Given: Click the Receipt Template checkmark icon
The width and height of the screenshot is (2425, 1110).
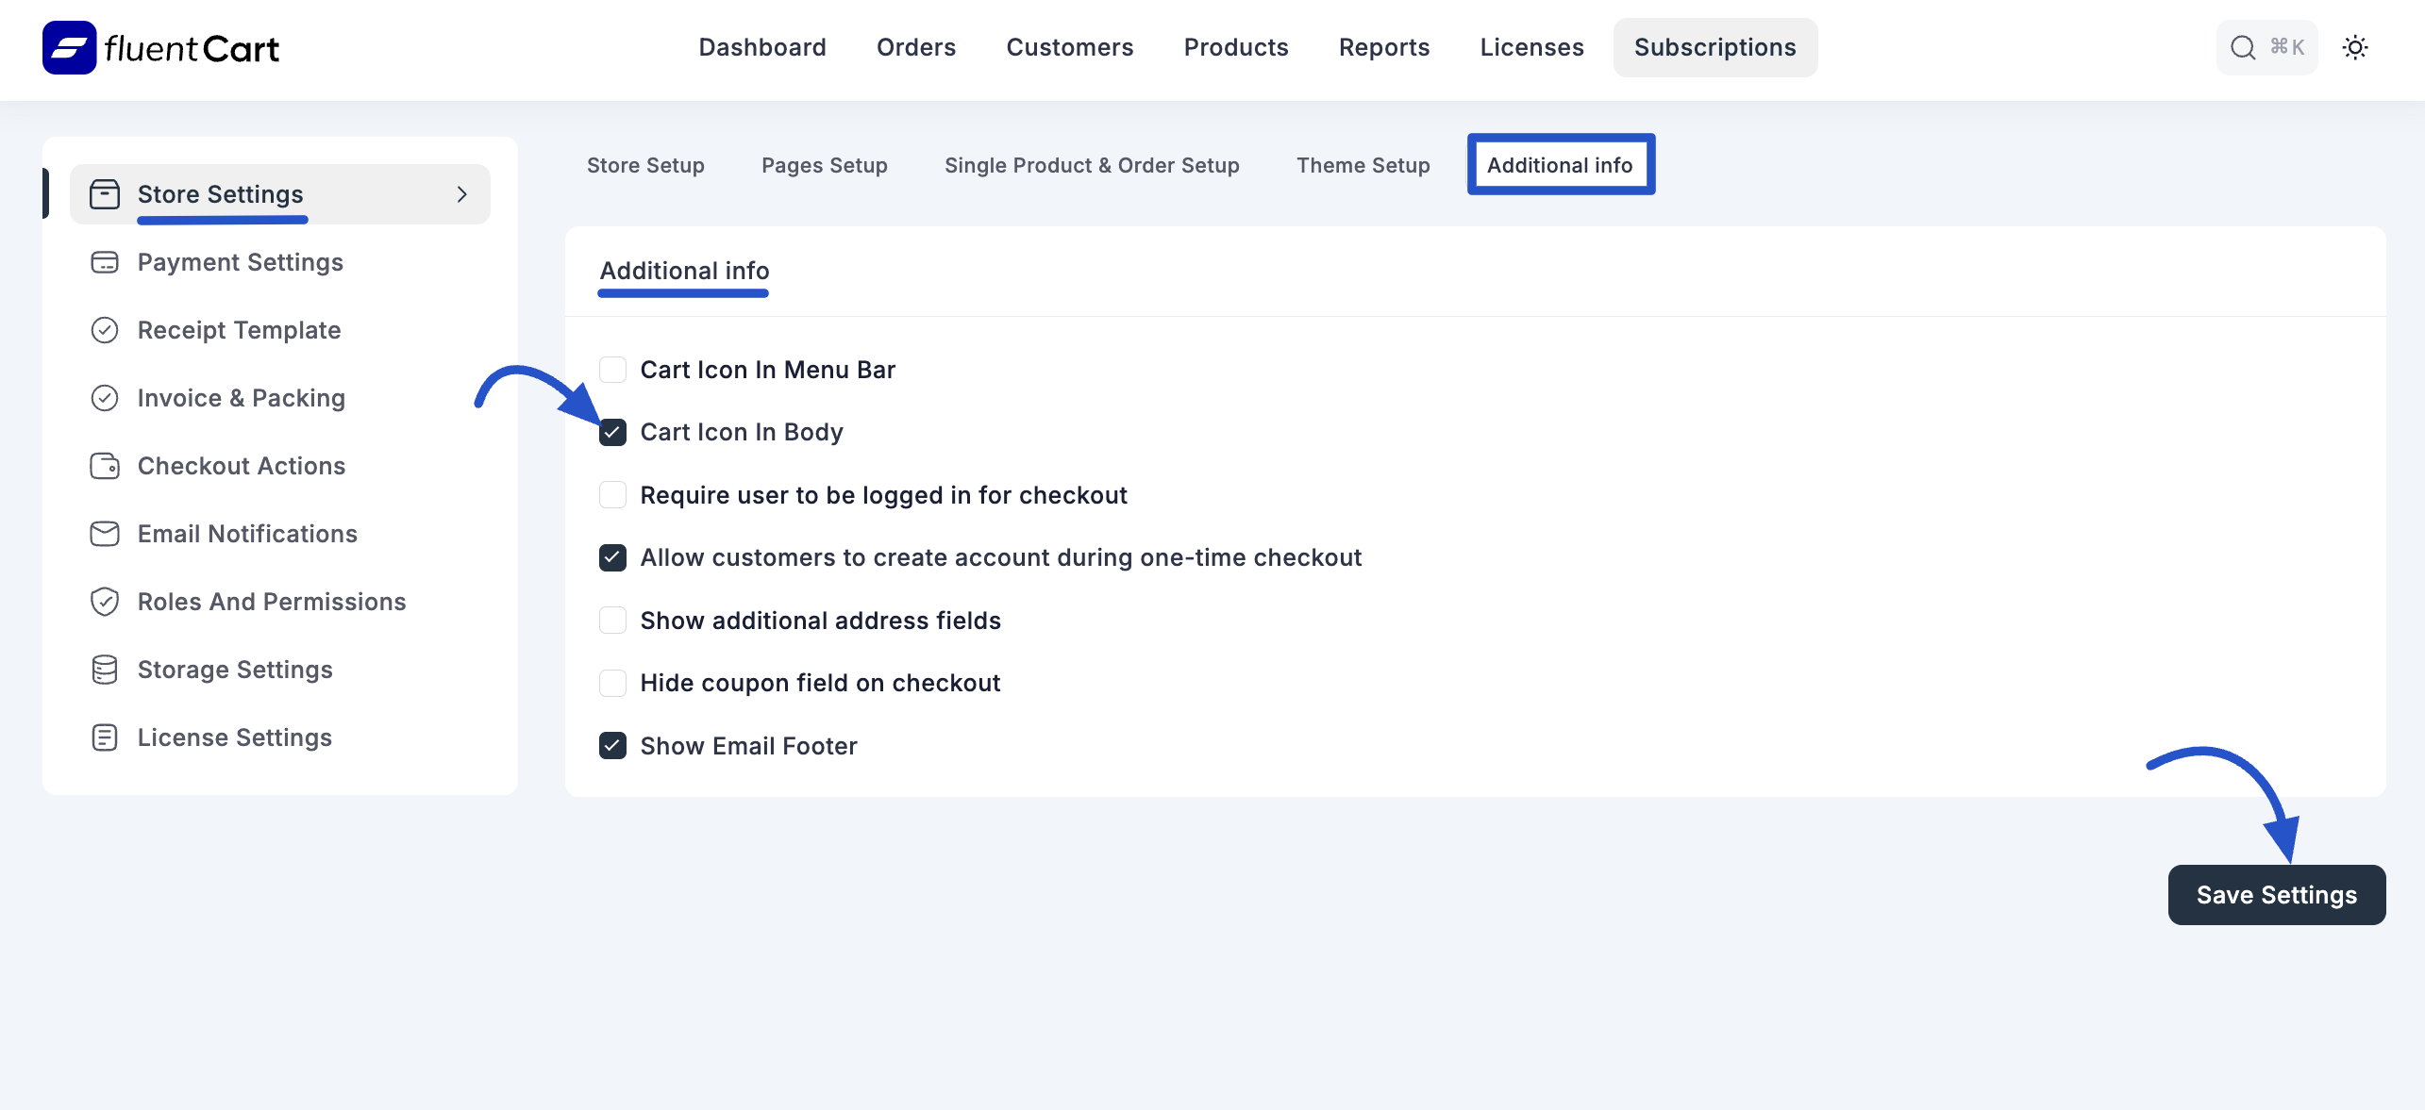Looking at the screenshot, I should [x=105, y=330].
